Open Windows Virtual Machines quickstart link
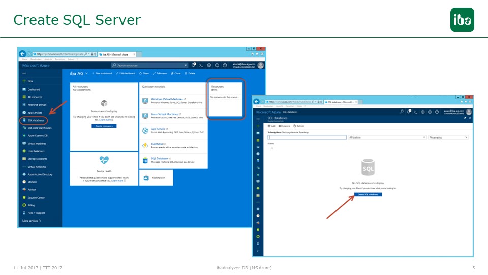This screenshot has height=275, width=488. [x=168, y=99]
